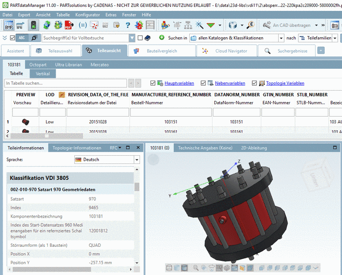Switch to the Vertikal table view tab

(x=43, y=74)
